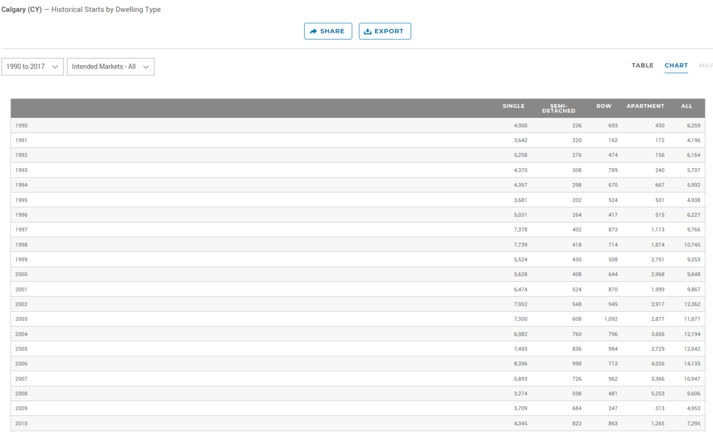This screenshot has height=432, width=713.
Task: Select the 1991 year row label
Action: 21,140
